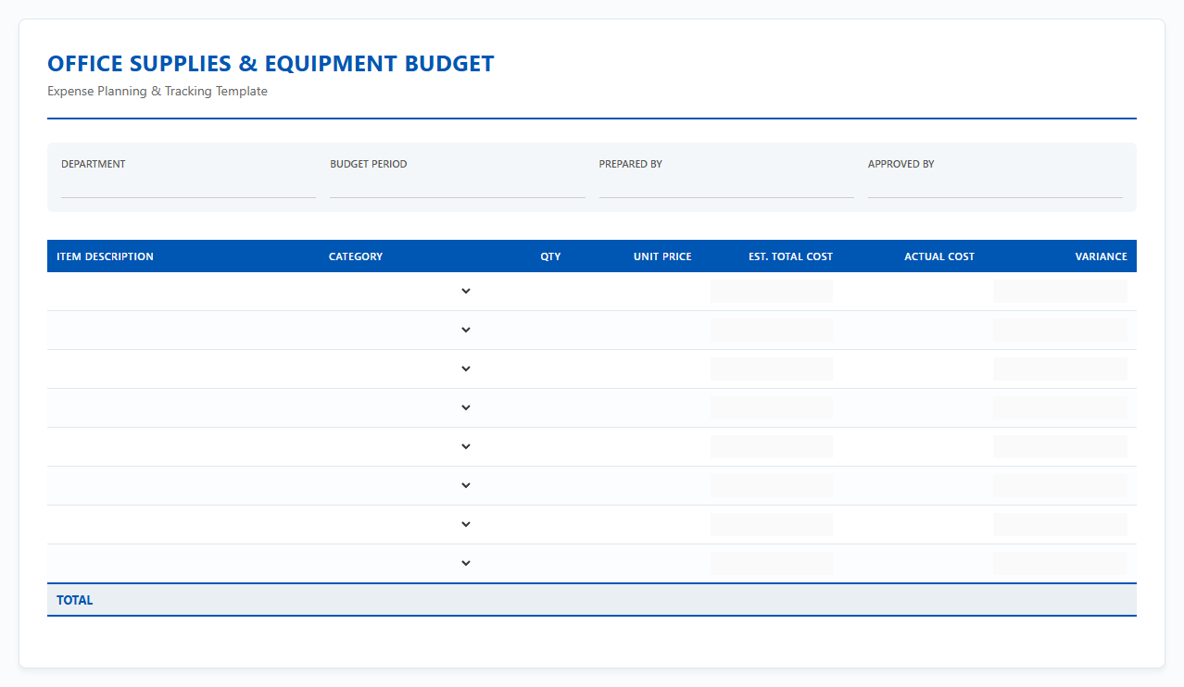Focus the Budget Period input line
Image resolution: width=1184 pixels, height=687 pixels.
click(458, 186)
